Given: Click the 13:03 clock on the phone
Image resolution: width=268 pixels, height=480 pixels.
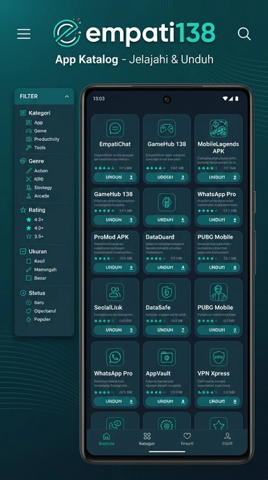Looking at the screenshot, I should pyautogui.click(x=98, y=98).
